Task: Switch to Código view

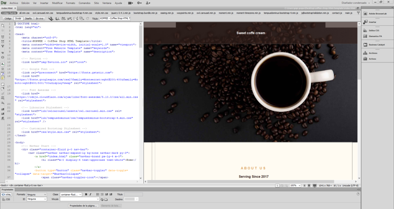Action: 8,18
